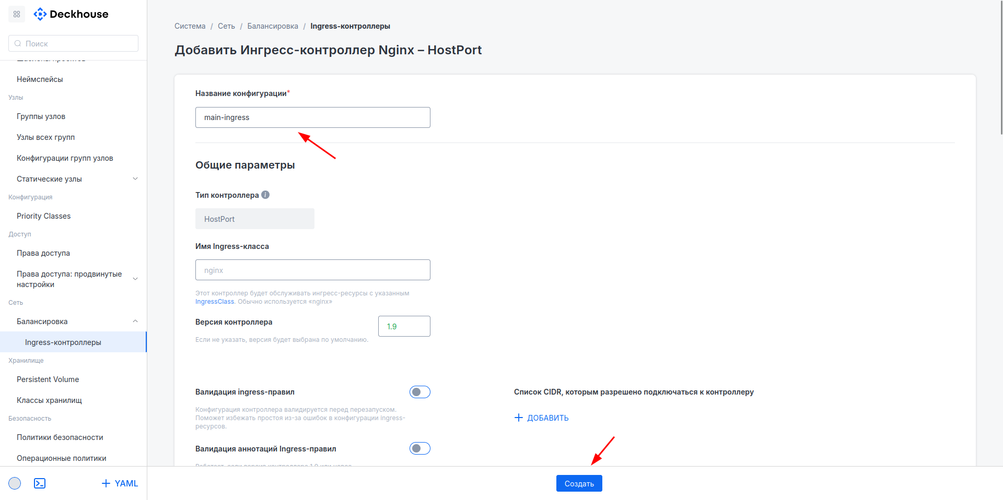Viewport: 1003px width, 500px height.
Task: Click the plus YAML button
Action: tap(120, 483)
